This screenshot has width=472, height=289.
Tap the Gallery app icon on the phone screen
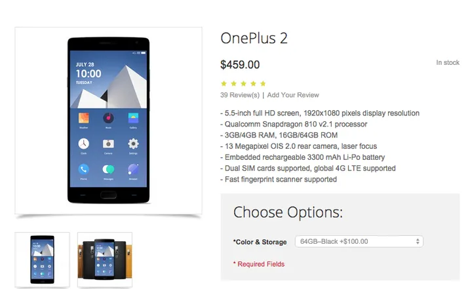133,119
